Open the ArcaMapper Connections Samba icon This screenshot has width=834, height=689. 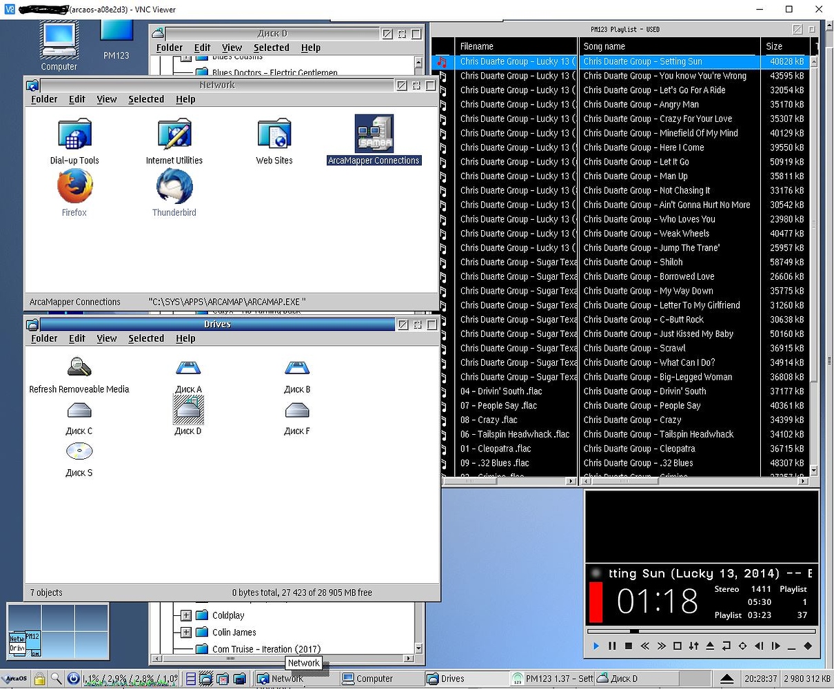tap(374, 134)
